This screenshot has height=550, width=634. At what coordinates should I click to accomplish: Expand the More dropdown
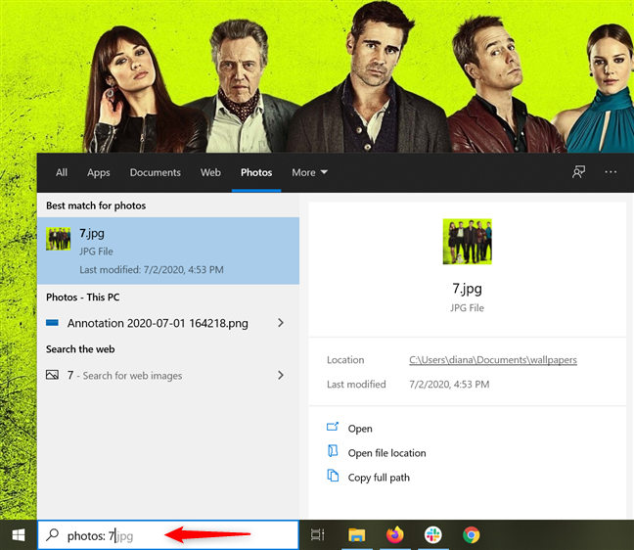click(309, 172)
